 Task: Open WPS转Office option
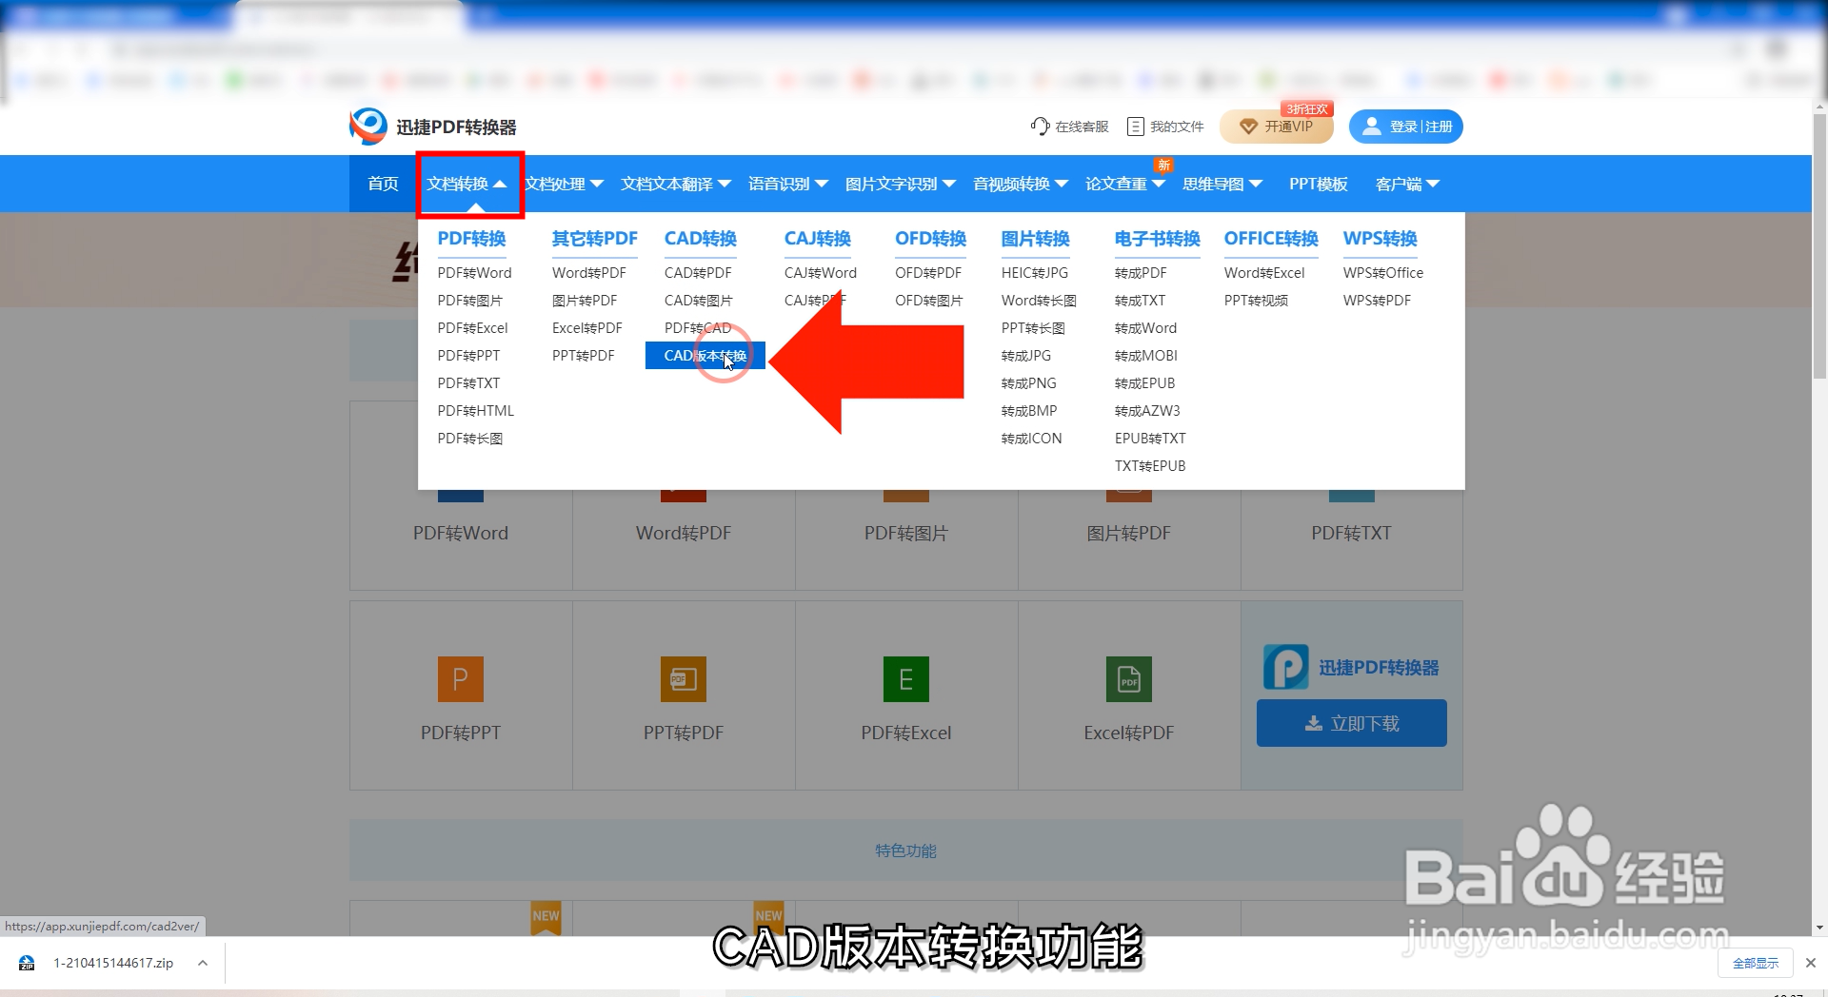pos(1383,273)
